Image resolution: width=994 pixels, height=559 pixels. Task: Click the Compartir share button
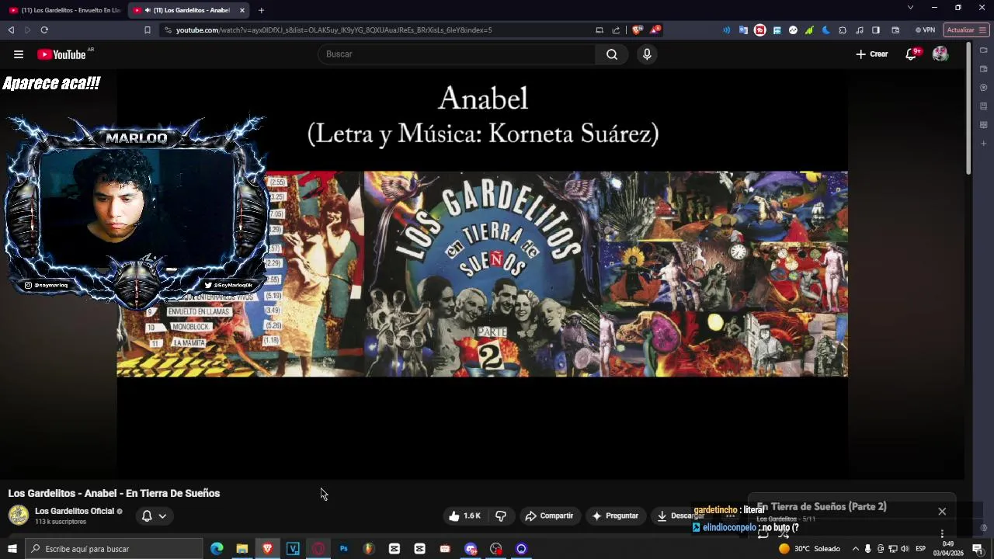click(x=549, y=516)
